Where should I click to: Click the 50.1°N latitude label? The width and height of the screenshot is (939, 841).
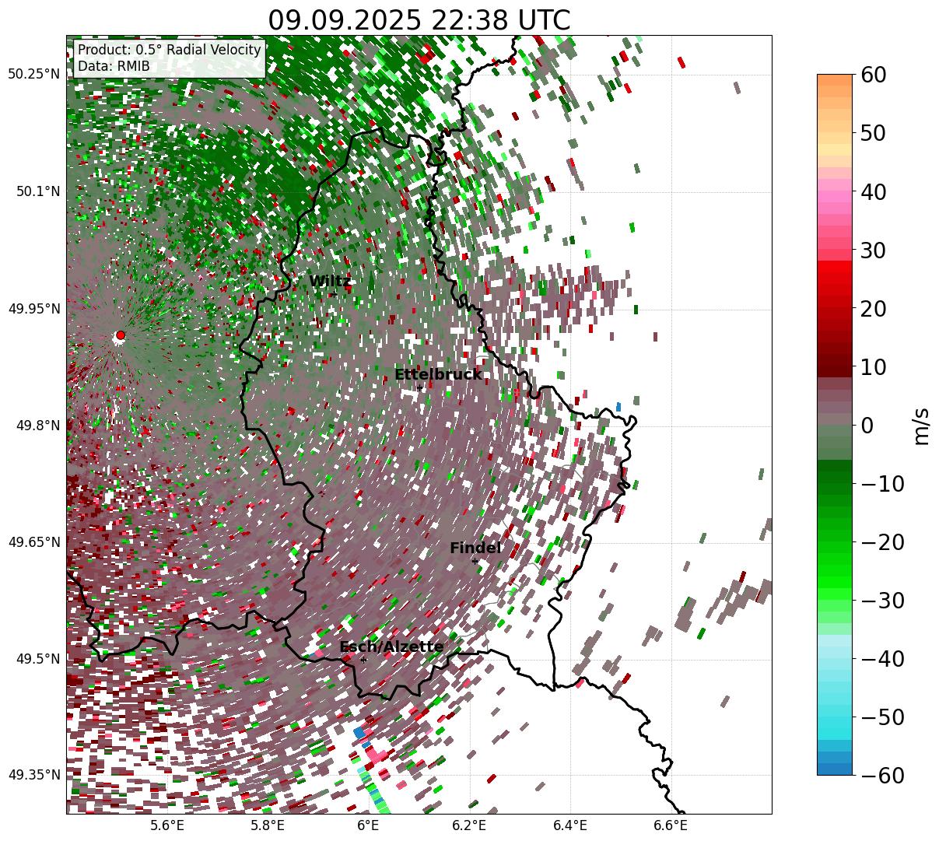point(38,191)
